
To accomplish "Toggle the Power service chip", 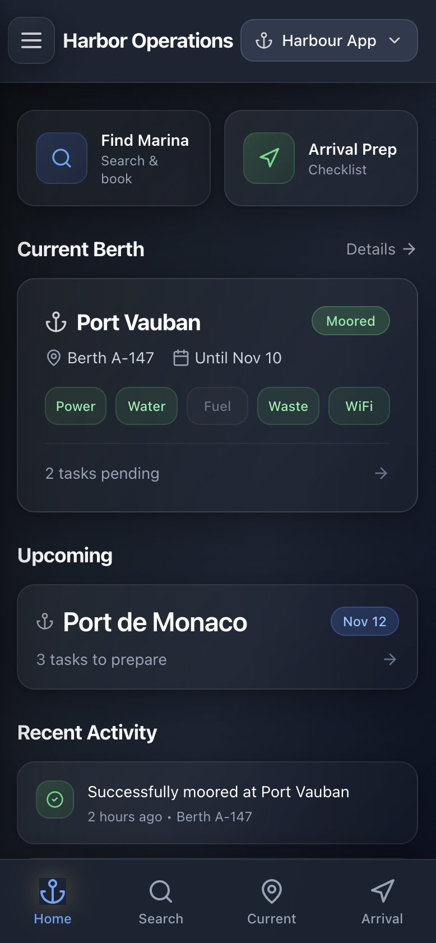I will point(76,406).
